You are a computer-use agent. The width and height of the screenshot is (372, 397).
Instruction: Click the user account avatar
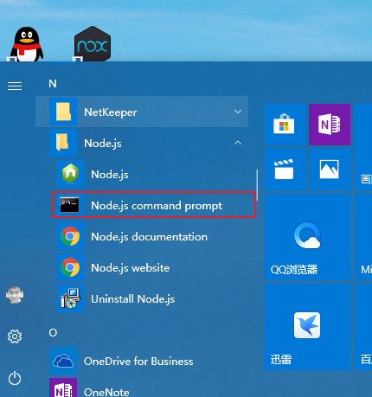coord(15,295)
